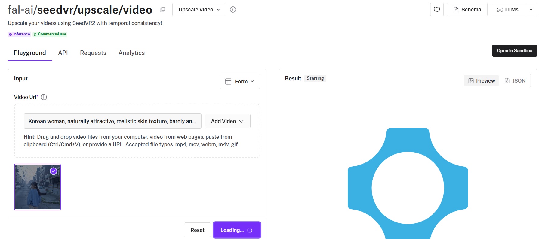The image size is (545, 239).
Task: Click the Video Url field label
Action: 26,97
